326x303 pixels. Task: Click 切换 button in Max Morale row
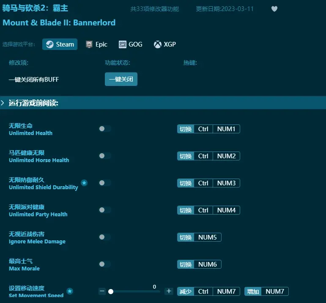click(186, 264)
